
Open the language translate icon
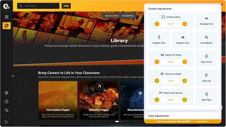click(x=7, y=110)
